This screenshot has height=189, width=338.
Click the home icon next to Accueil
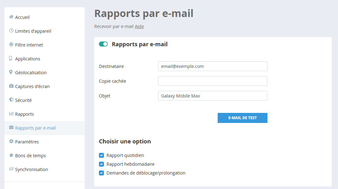(11, 17)
